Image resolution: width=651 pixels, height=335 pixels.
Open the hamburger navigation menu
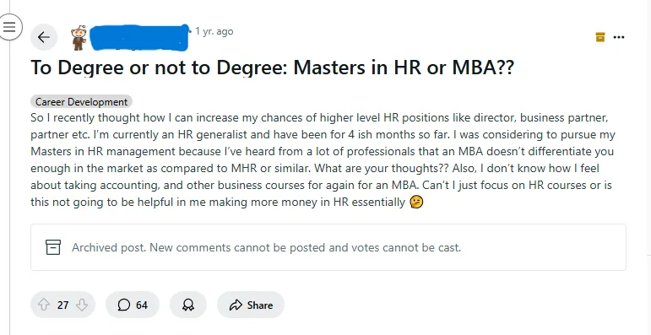coord(9,27)
